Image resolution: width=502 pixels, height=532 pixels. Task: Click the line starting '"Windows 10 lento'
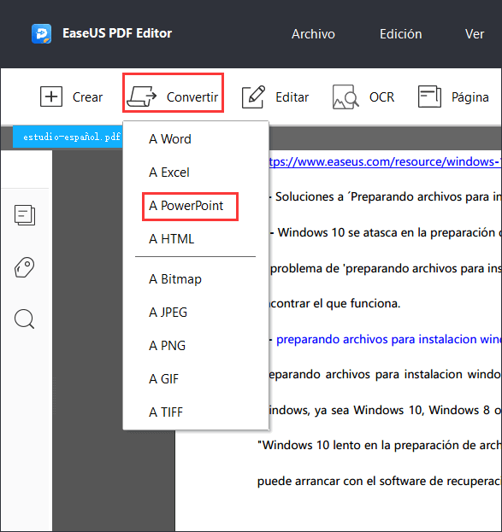380,445
